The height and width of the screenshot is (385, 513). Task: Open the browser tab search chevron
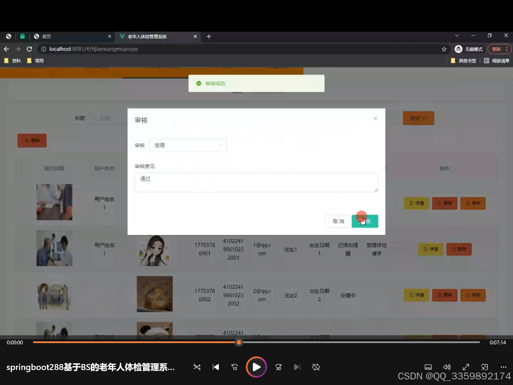point(456,35)
